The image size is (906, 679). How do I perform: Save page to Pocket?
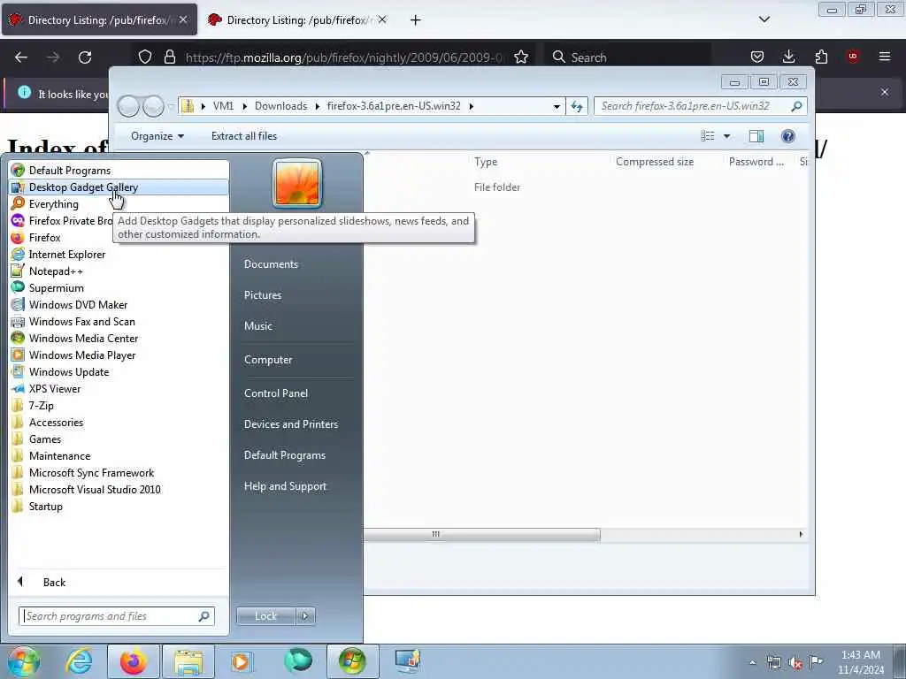[757, 57]
